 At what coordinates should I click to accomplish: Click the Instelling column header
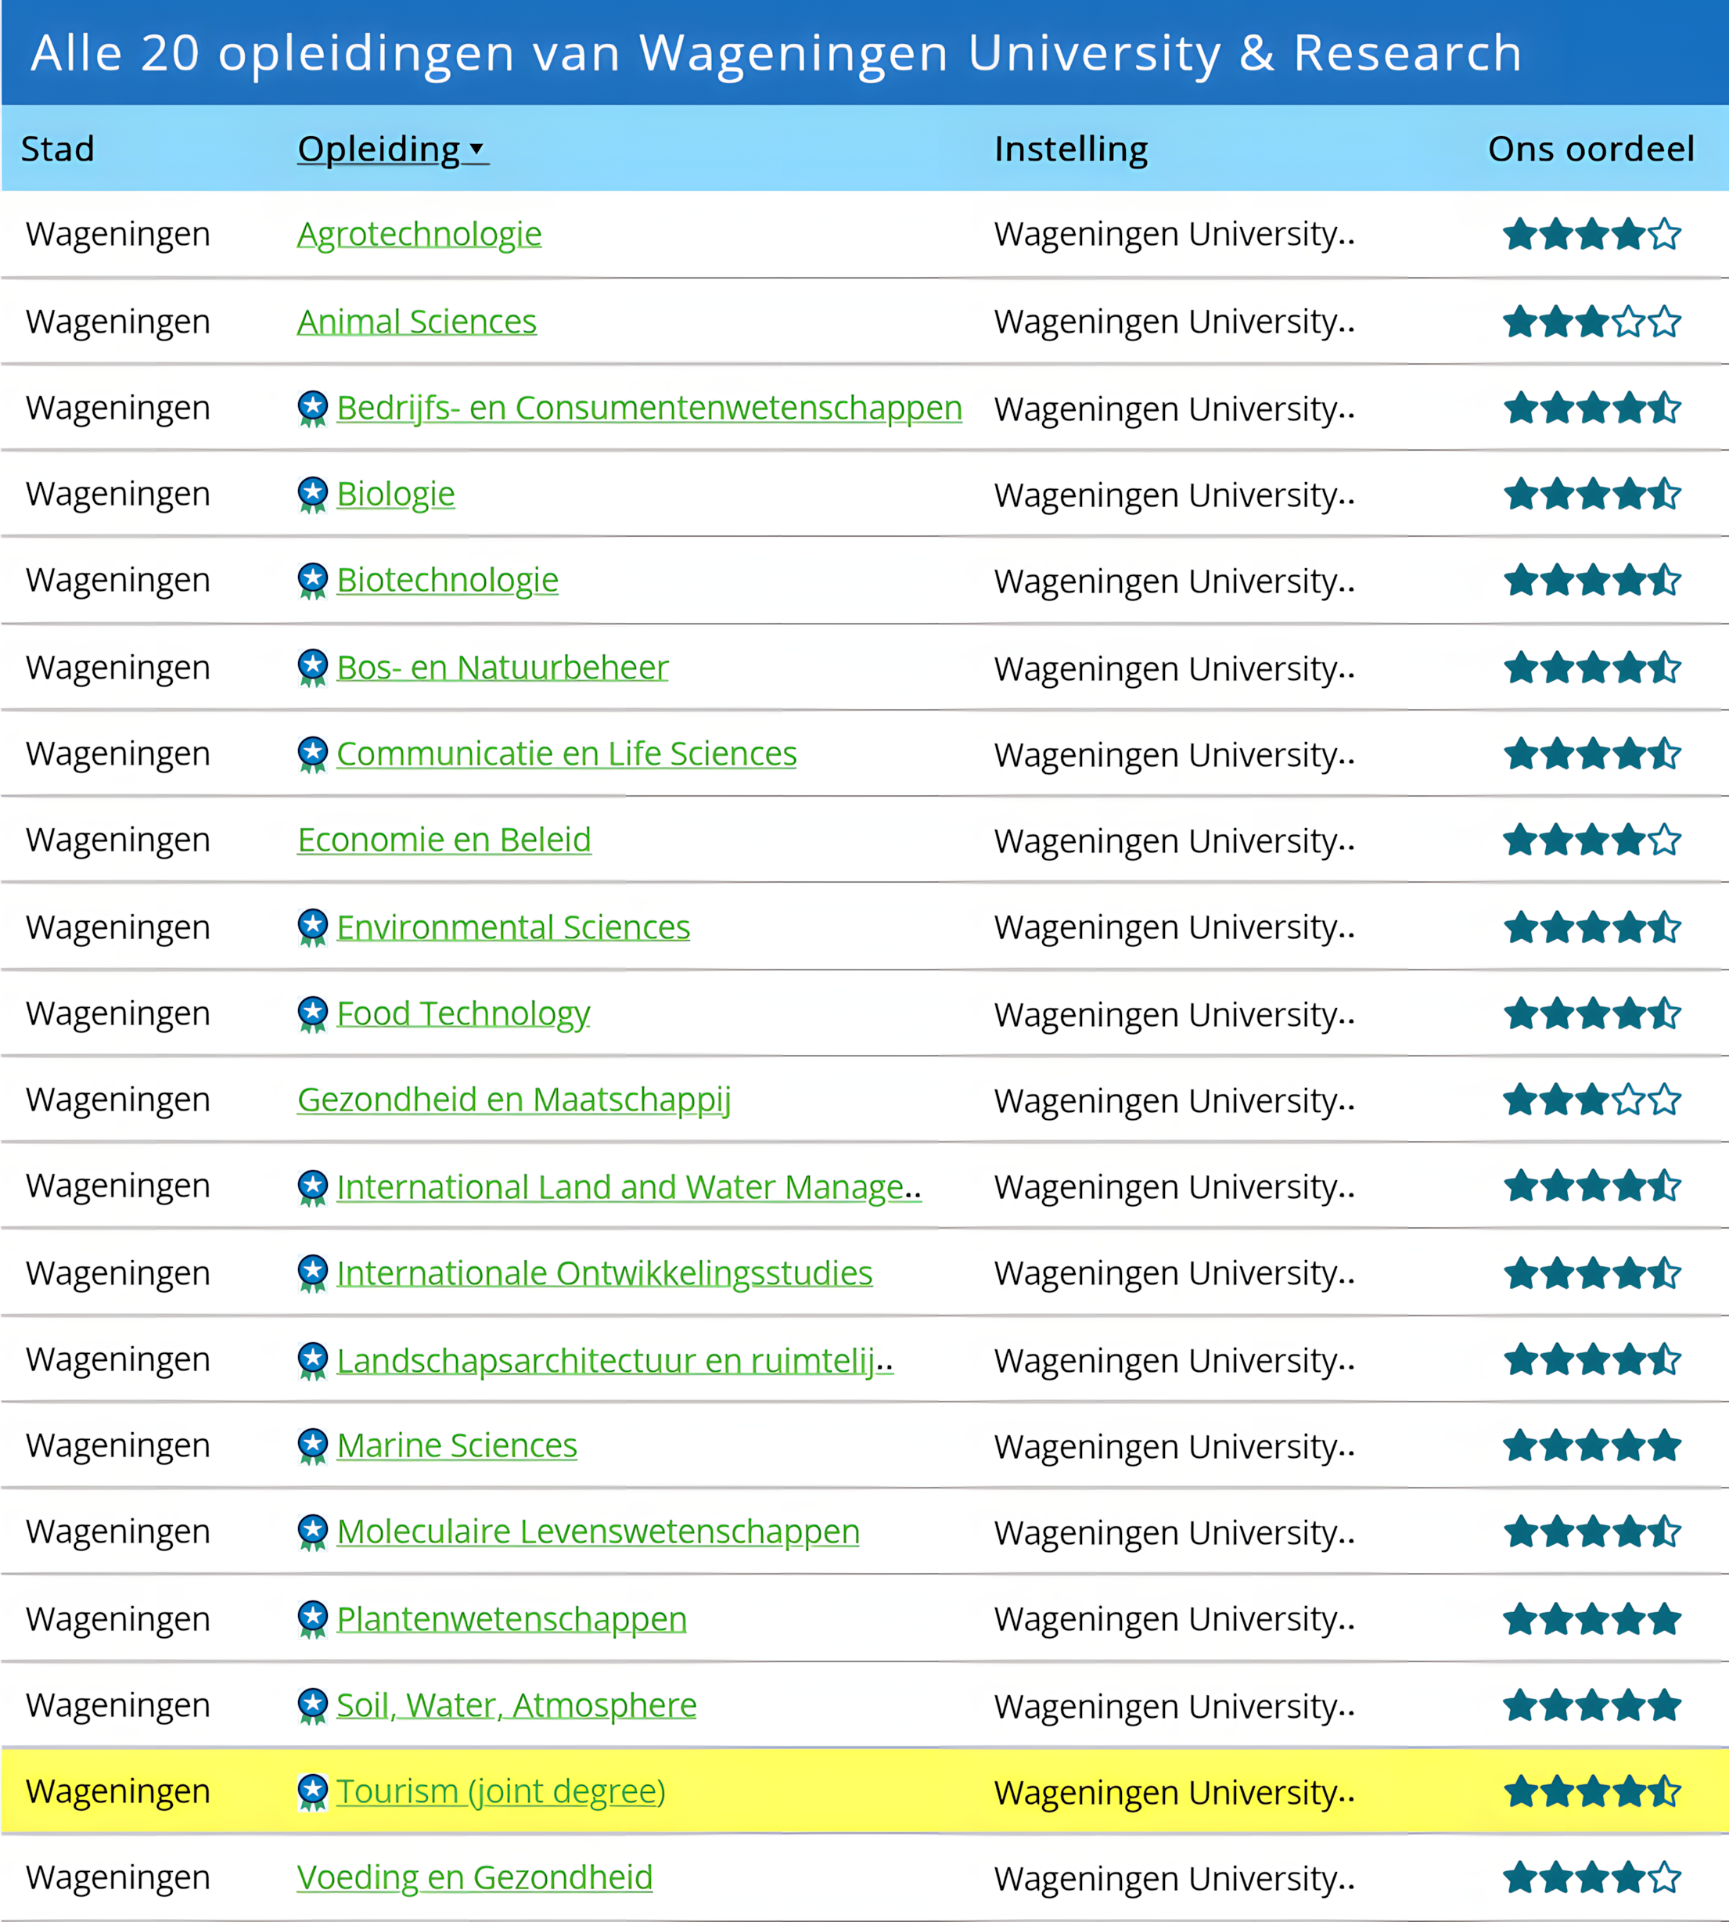pos(1072,149)
